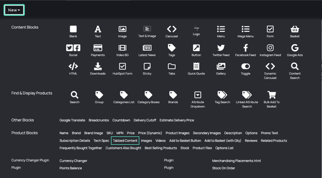Select the HubSpot Form block

point(123,69)
